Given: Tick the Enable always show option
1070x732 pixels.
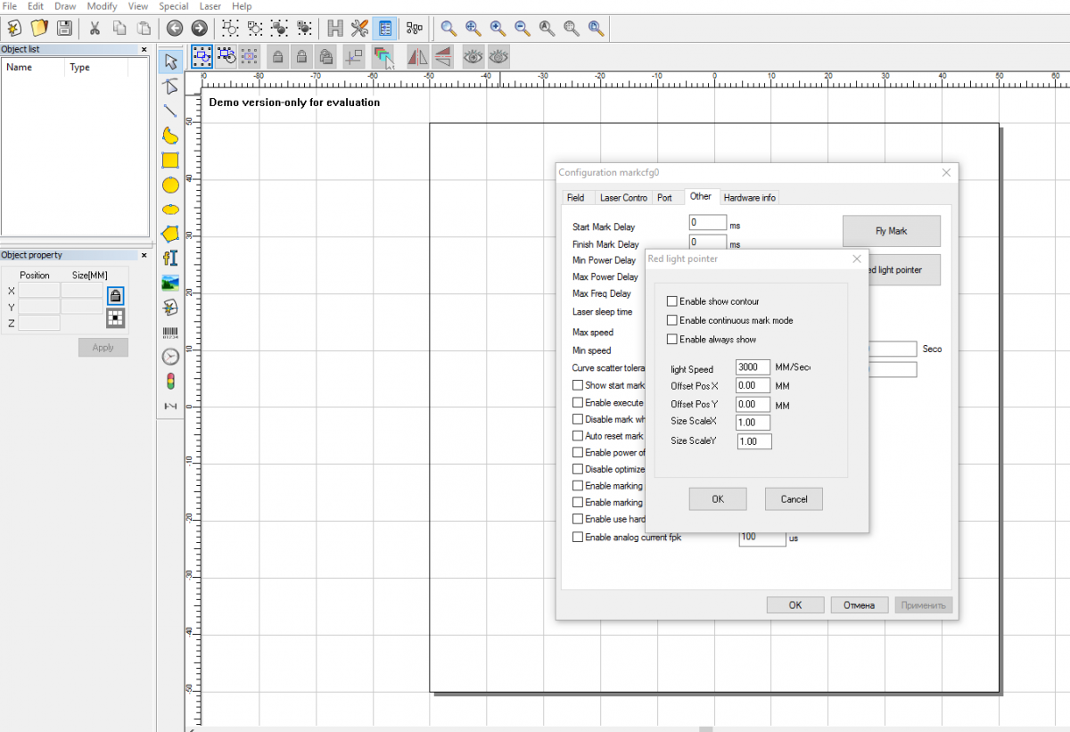Looking at the screenshot, I should 672,340.
